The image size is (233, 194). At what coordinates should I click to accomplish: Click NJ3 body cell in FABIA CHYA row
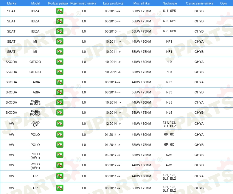(169, 82)
